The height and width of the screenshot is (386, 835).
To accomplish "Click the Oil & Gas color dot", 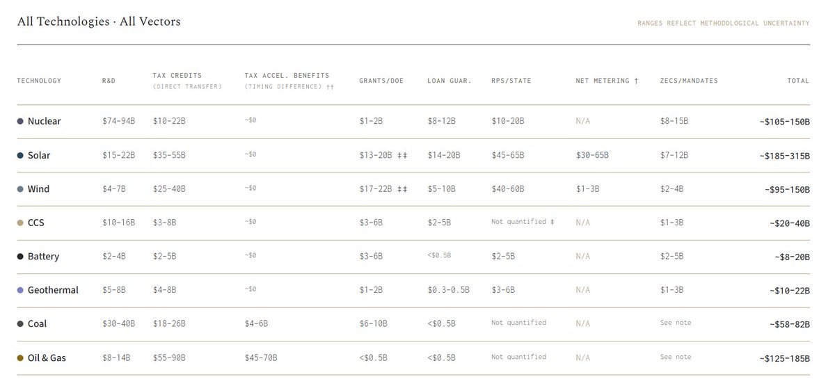I will pyautogui.click(x=20, y=358).
